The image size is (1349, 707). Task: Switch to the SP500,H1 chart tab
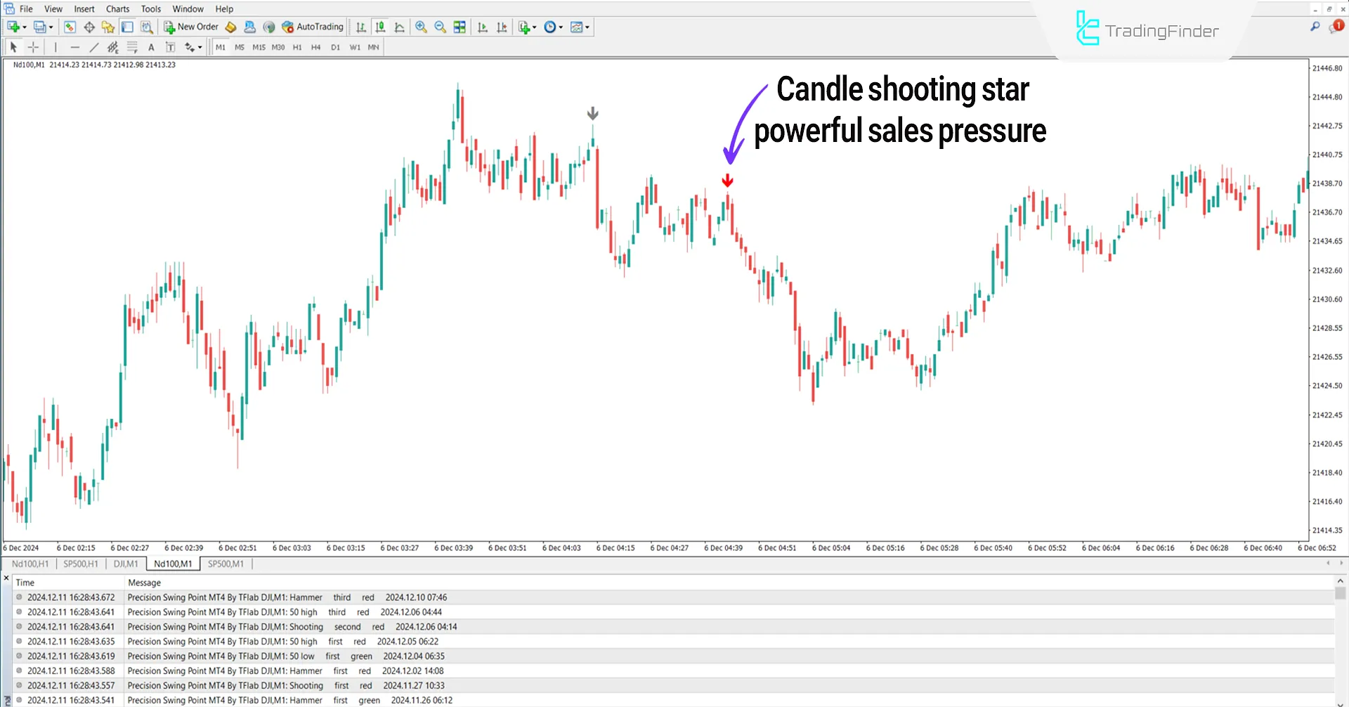pyautogui.click(x=81, y=563)
